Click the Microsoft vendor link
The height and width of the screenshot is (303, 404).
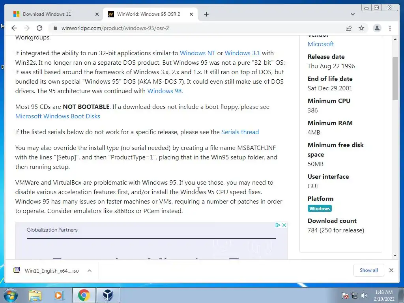(321, 44)
